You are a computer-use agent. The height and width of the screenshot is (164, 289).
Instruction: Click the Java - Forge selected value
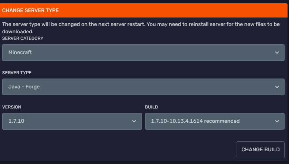tap(24, 87)
